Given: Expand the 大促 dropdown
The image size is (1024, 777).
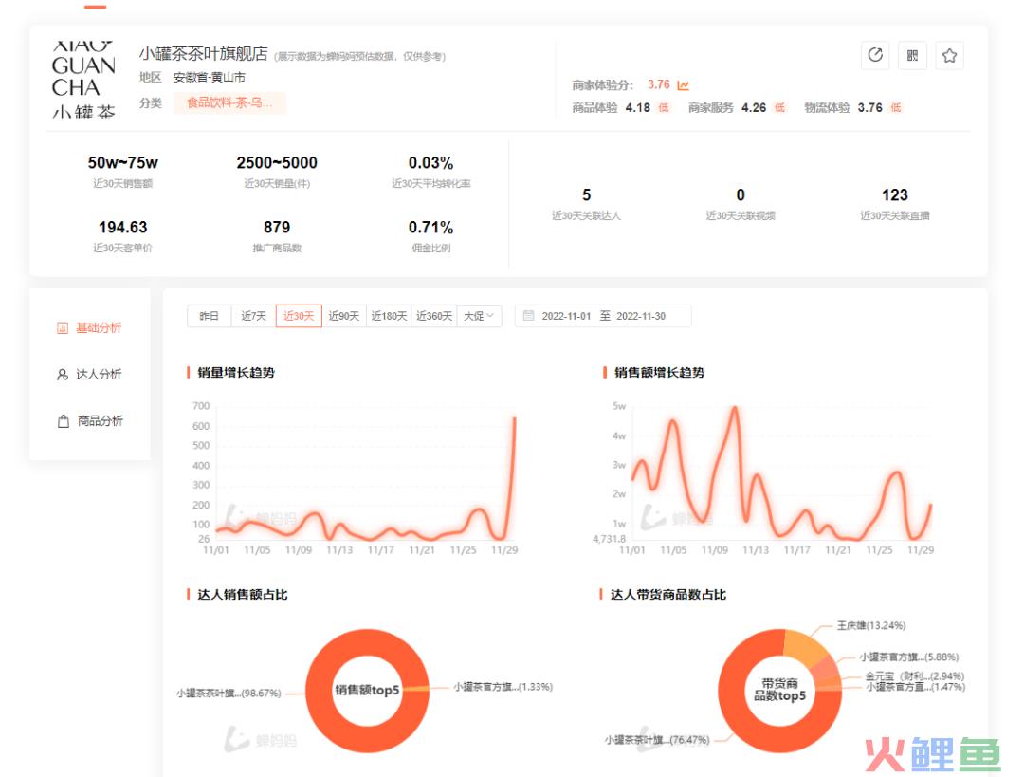Looking at the screenshot, I should pyautogui.click(x=479, y=316).
